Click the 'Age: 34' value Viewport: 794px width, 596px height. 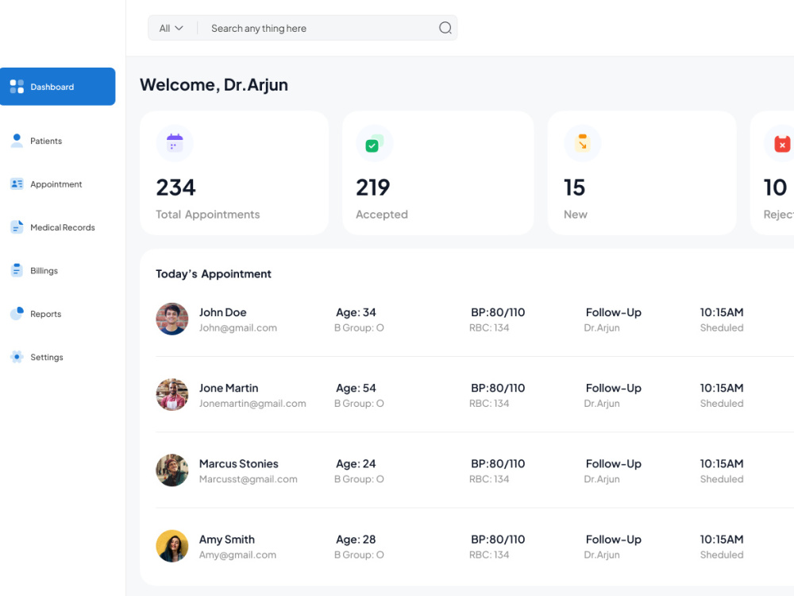click(356, 312)
